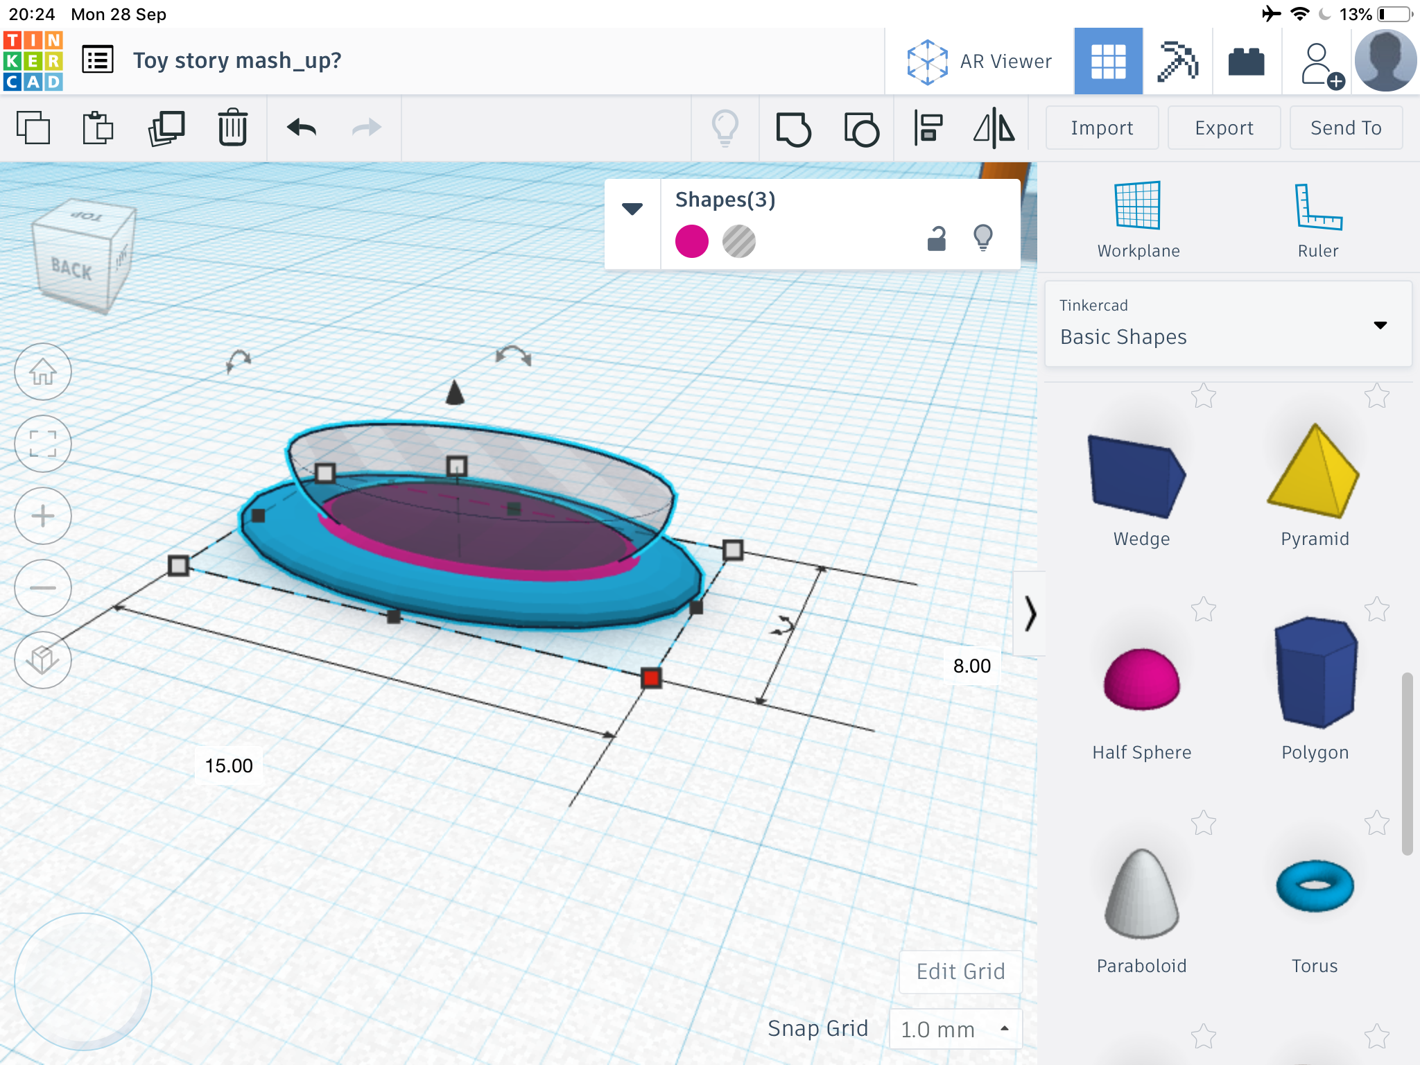Pick the striped Hole swatch
The height and width of the screenshot is (1065, 1420).
coord(739,241)
